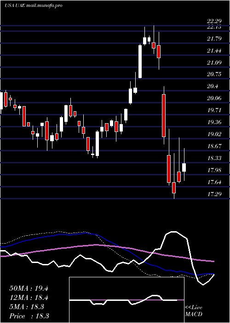Viewport: 230px width, 323px height.
Task: Click the peak of the thick white indicator line
Action: [x=173, y=232]
